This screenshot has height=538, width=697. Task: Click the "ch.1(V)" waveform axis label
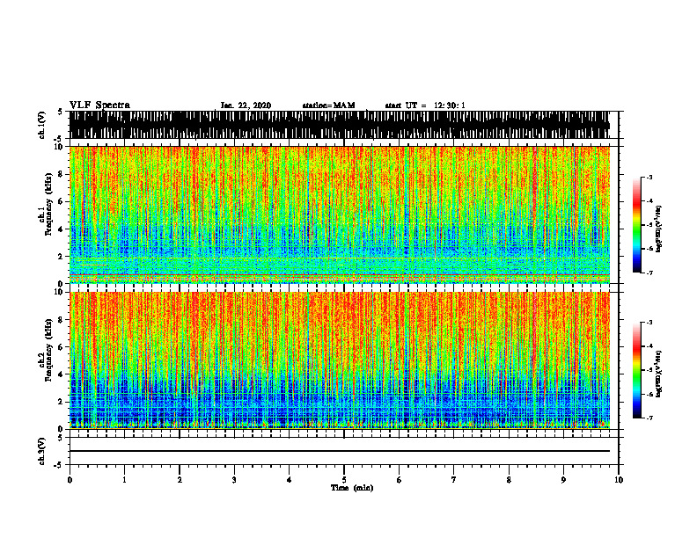click(x=42, y=125)
